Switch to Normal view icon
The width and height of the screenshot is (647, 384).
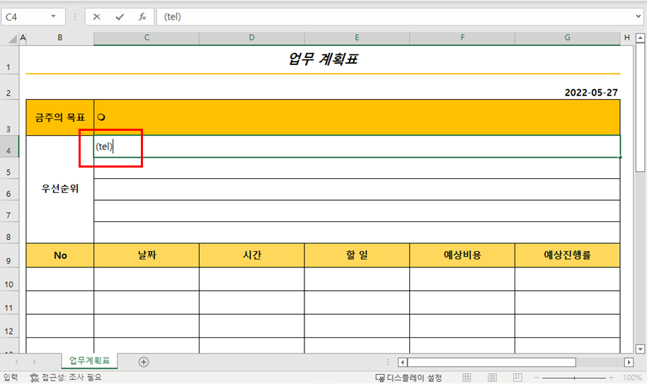pos(466,378)
